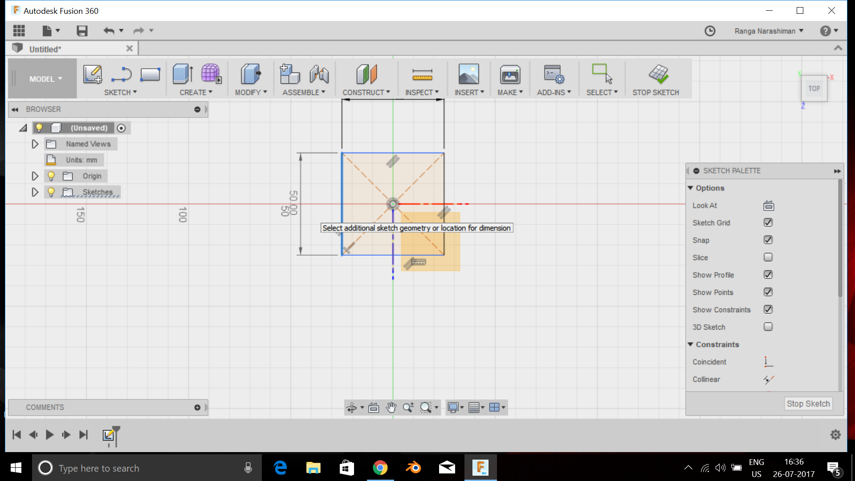Image resolution: width=855 pixels, height=481 pixels.
Task: Toggle the Snap checkbox
Action: coord(768,240)
